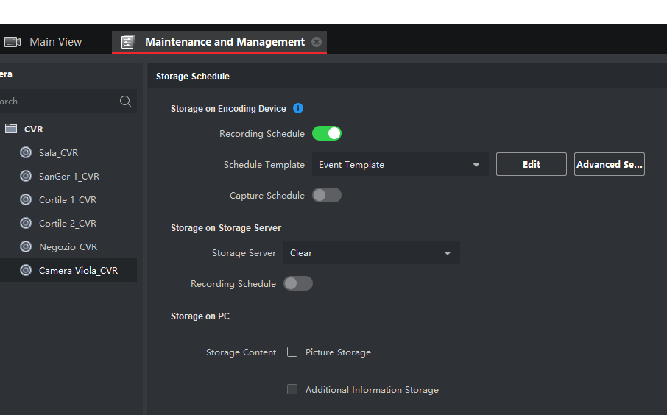667x415 pixels.
Task: Click the Edit template button
Action: [532, 164]
